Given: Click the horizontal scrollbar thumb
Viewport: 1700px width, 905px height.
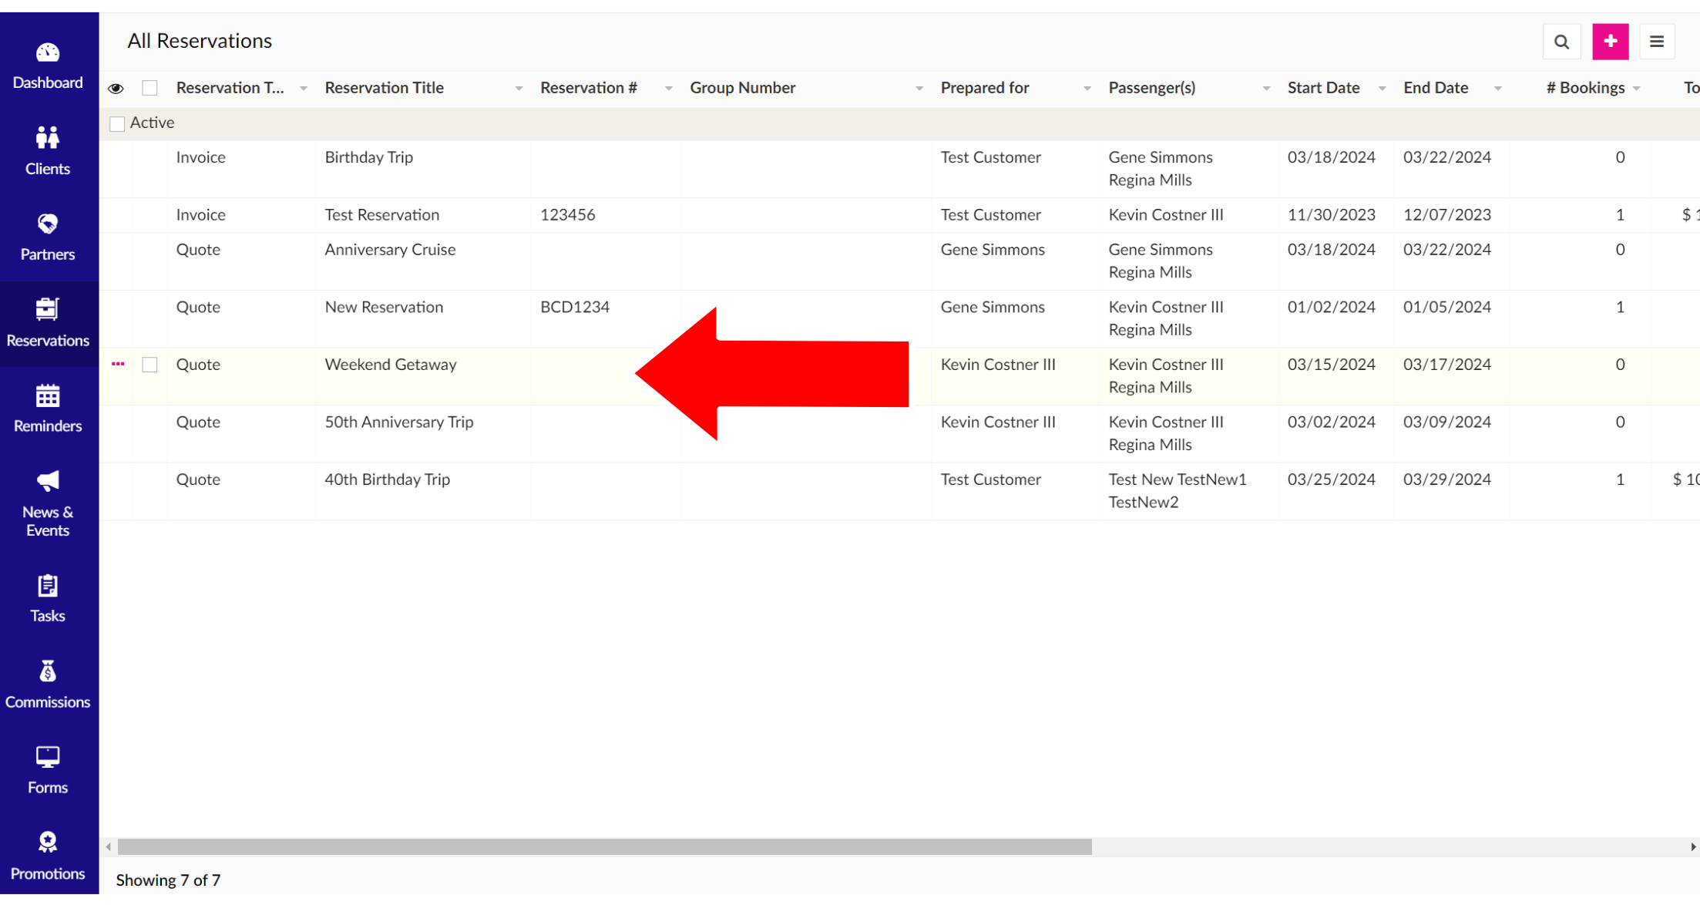Looking at the screenshot, I should (x=604, y=847).
